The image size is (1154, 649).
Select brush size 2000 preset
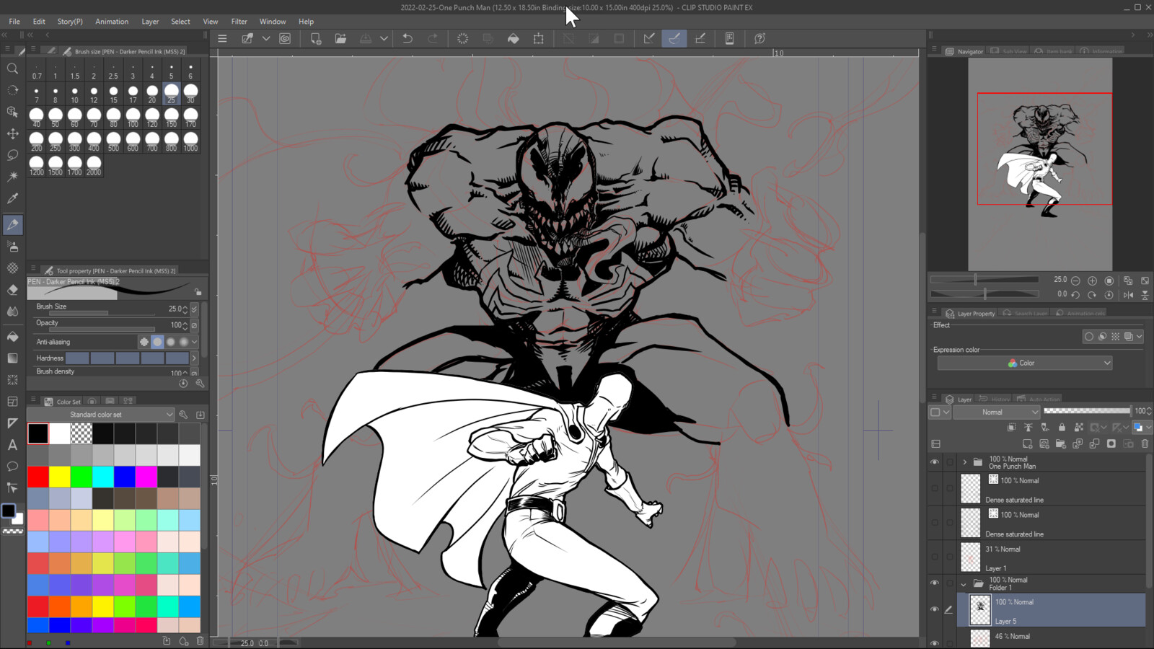pyautogui.click(x=94, y=165)
